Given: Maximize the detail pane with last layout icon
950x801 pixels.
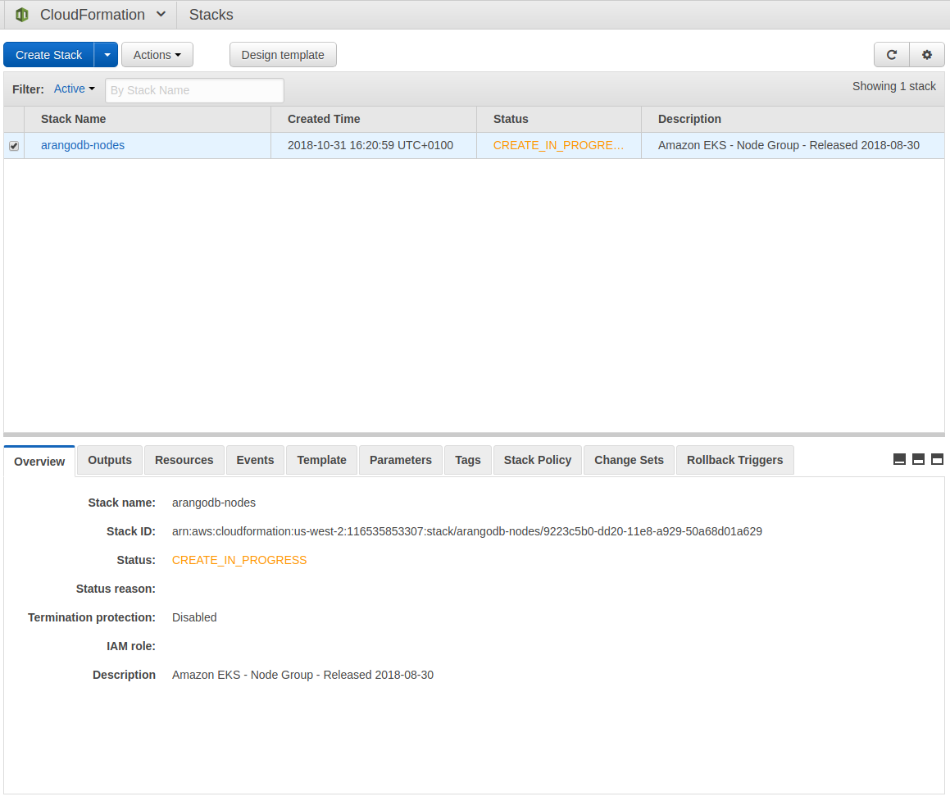Looking at the screenshot, I should [x=937, y=459].
